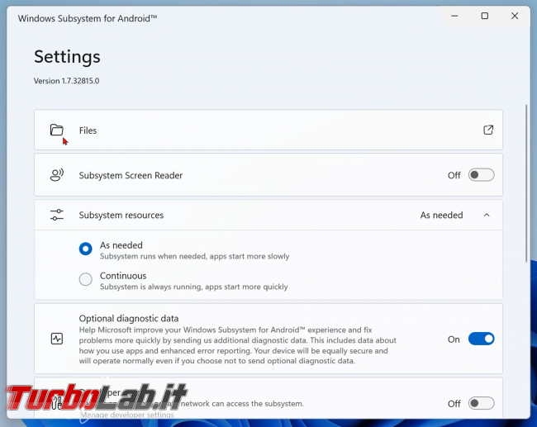Viewport: 537px width, 427px height.
Task: Click the Windows Subsystem for Android window title
Action: (88, 18)
